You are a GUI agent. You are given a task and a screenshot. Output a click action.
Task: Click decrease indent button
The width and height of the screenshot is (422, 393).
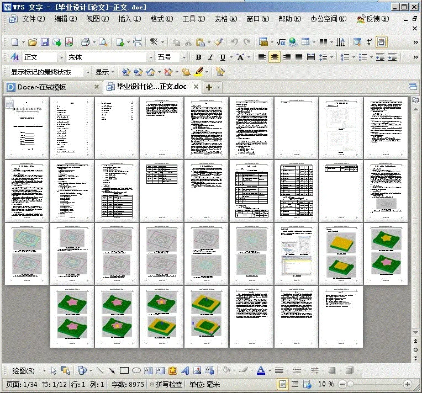click(380, 57)
